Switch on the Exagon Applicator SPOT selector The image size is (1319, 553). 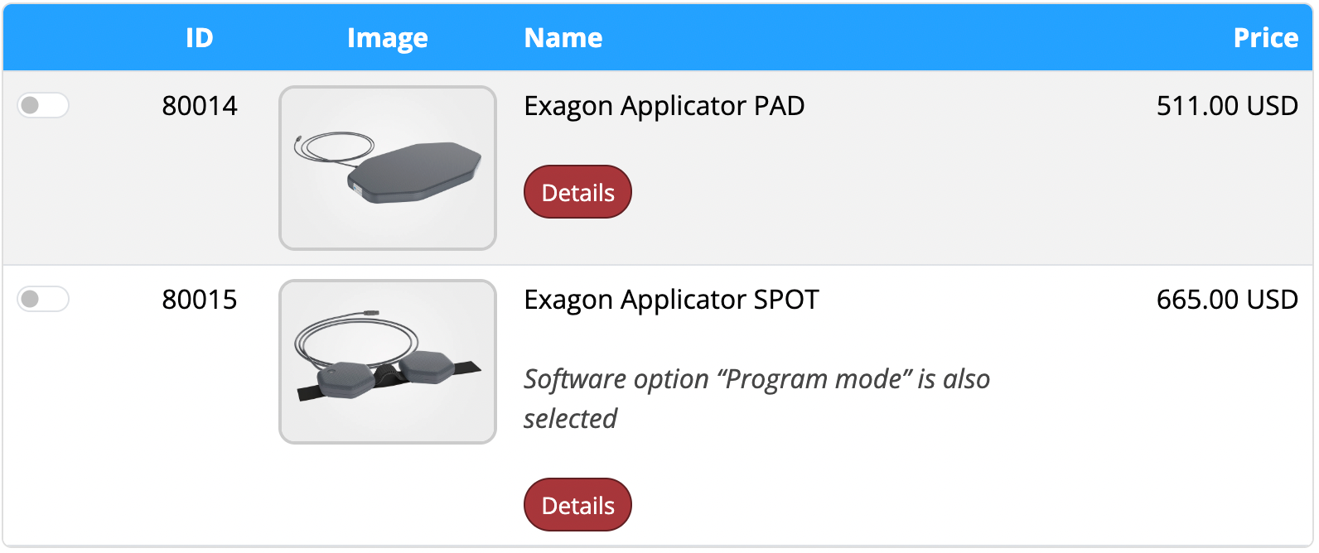43,299
